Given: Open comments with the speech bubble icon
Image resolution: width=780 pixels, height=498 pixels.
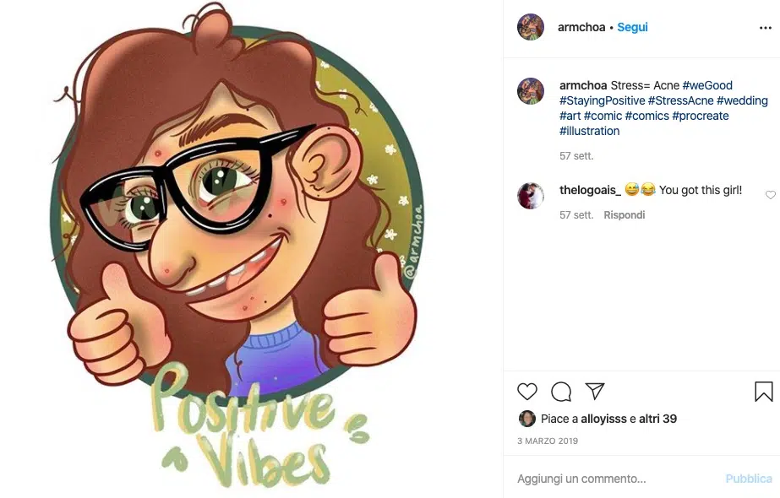Looking at the screenshot, I should (x=561, y=392).
